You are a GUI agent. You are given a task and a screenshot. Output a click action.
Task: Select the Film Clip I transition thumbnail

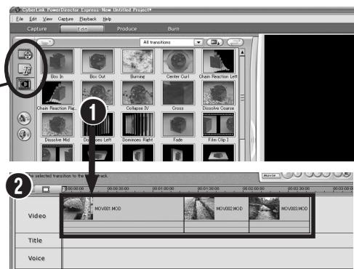218,124
